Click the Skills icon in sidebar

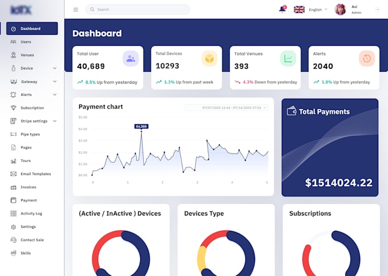tap(13, 253)
